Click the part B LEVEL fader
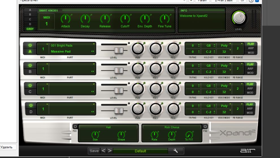This screenshot has height=158, width=280. [119, 71]
